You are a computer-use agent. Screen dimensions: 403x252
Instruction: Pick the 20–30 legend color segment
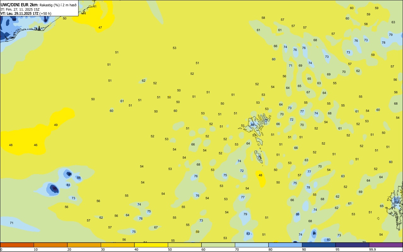(x=84, y=245)
